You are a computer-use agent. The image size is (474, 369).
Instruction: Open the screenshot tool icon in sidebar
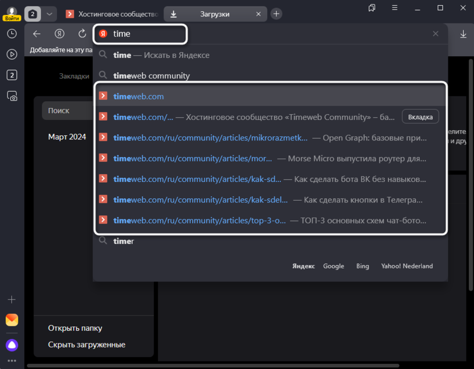[x=12, y=96]
